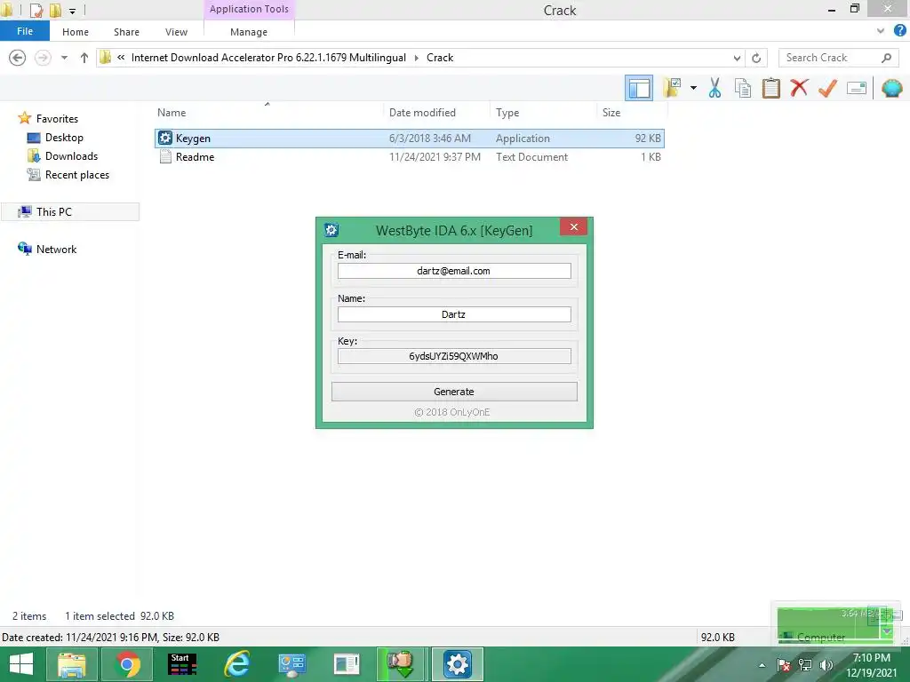This screenshot has height=682, width=910.
Task: Click the red X Delete icon
Action: coord(799,88)
